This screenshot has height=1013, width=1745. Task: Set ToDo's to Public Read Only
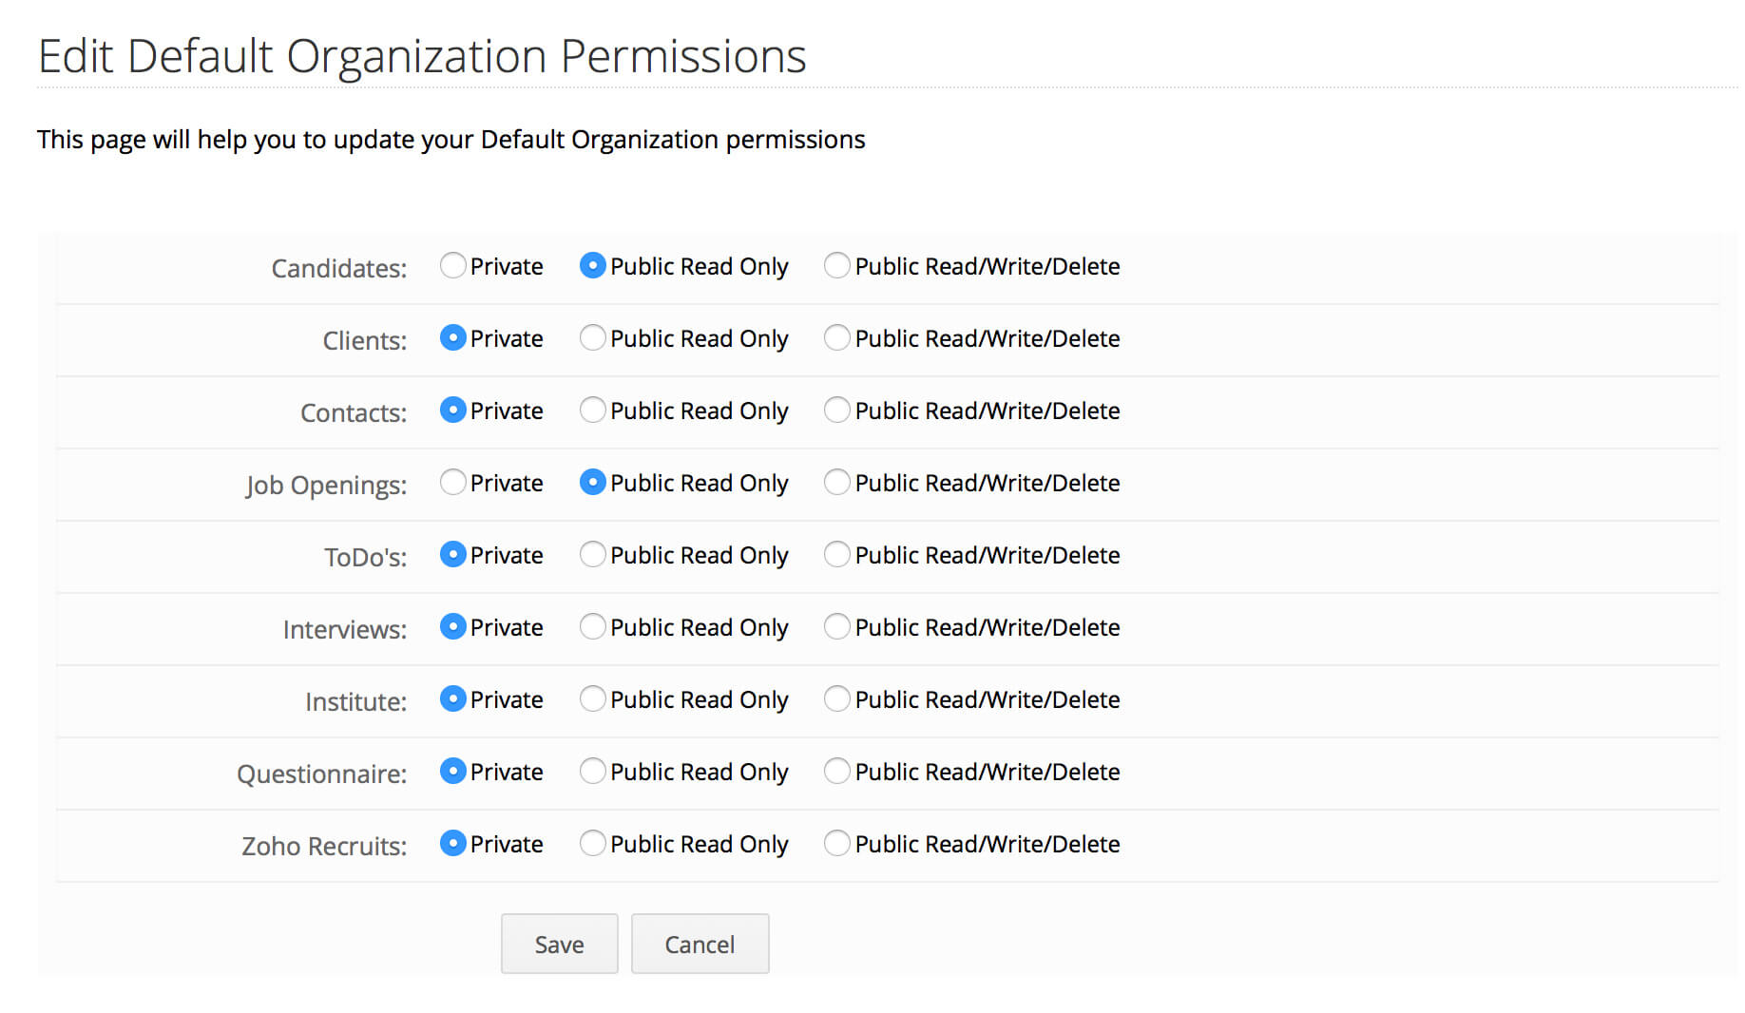(x=593, y=555)
